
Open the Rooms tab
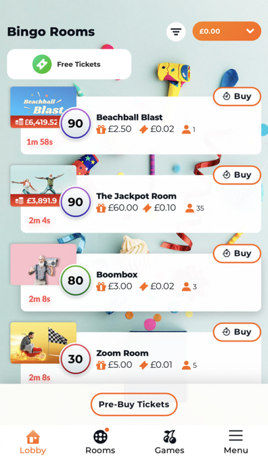[100, 441]
